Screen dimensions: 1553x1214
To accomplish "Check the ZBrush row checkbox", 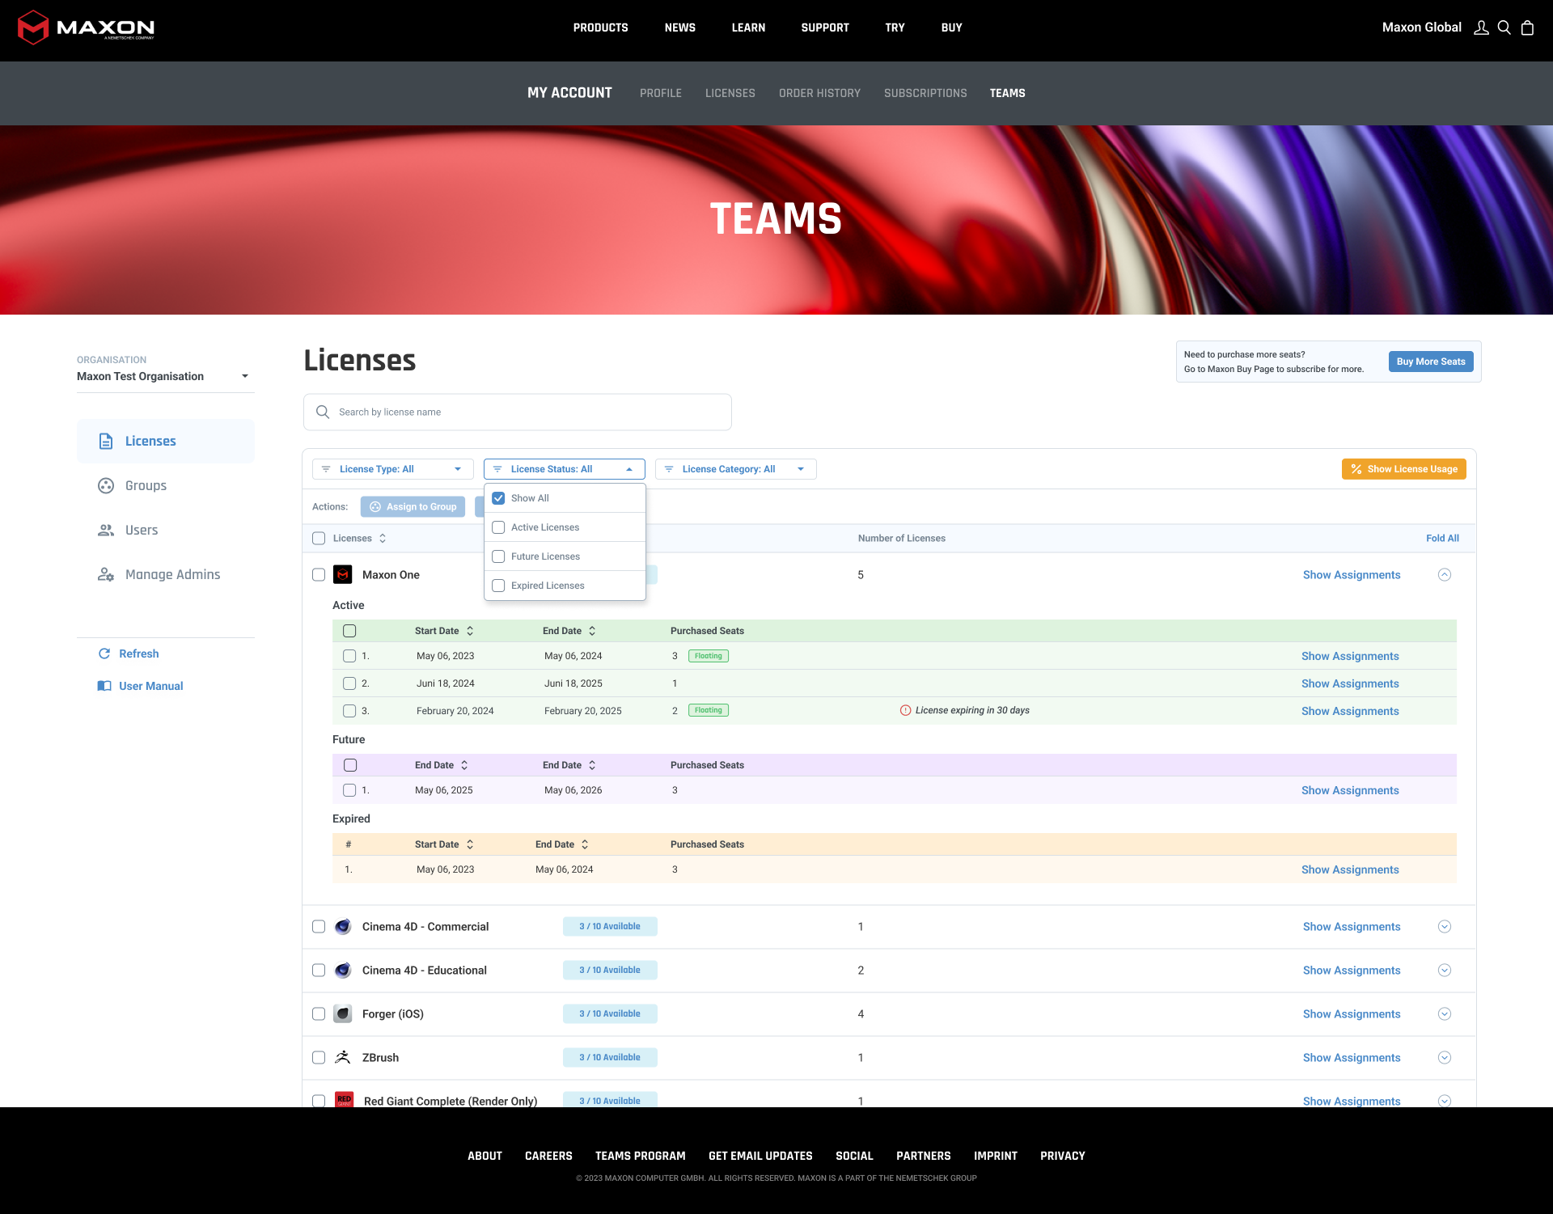I will tap(319, 1057).
